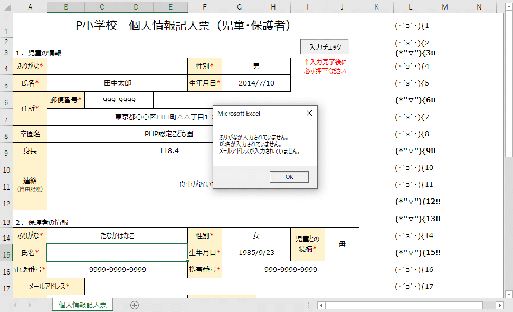Click the vertical scrollbar up arrow
This screenshot has height=312, width=513.
pyautogui.click(x=509, y=6)
